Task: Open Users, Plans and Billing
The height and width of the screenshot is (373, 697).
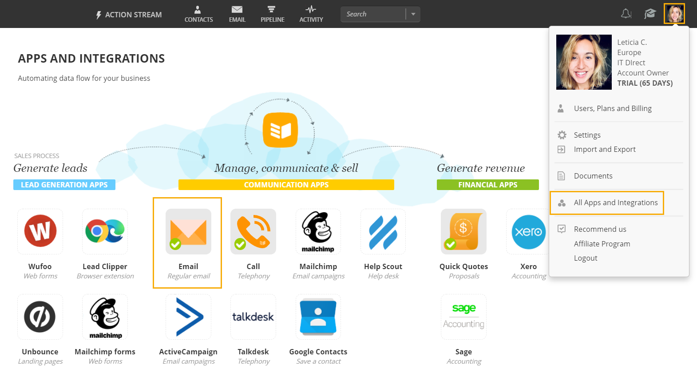Action: pyautogui.click(x=613, y=108)
